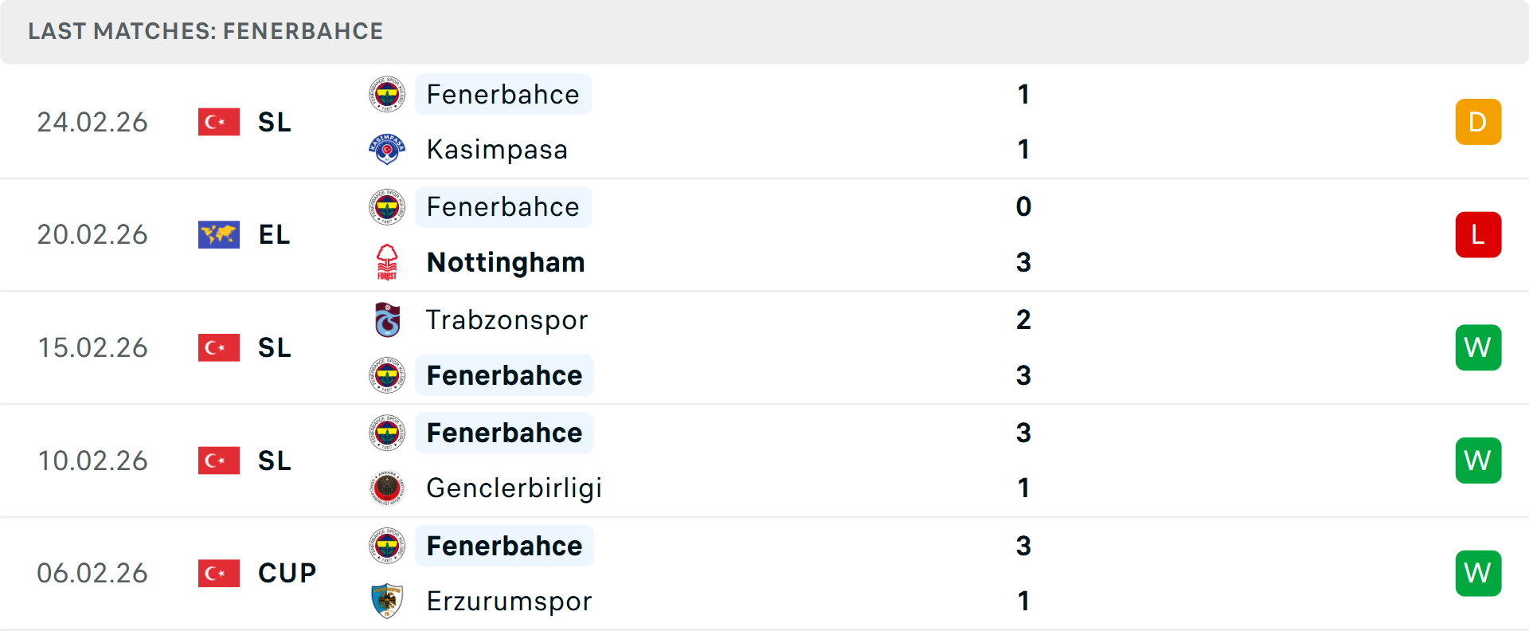Select the Erzurumspor team crest
1529x631 pixels.
tap(387, 601)
